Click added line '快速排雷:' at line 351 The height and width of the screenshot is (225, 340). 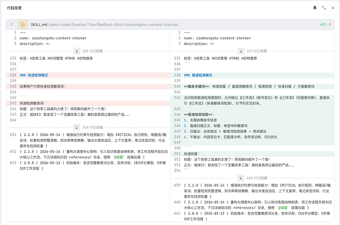click(x=191, y=154)
